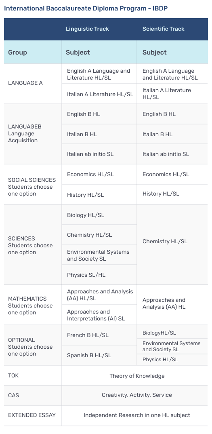The width and height of the screenshot is (212, 434).
Task: Click the Group column header cell
Action: 33,52
